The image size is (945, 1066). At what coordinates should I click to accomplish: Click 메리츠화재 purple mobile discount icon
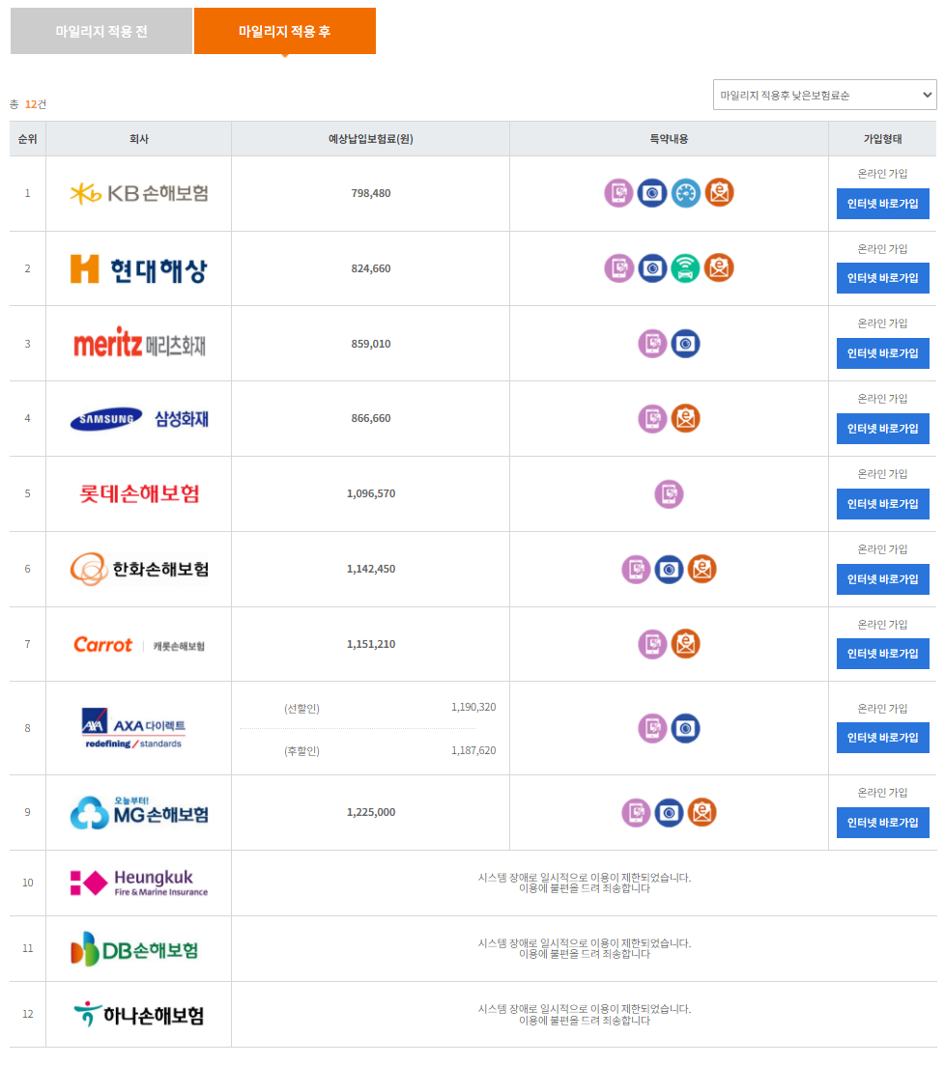coord(652,344)
